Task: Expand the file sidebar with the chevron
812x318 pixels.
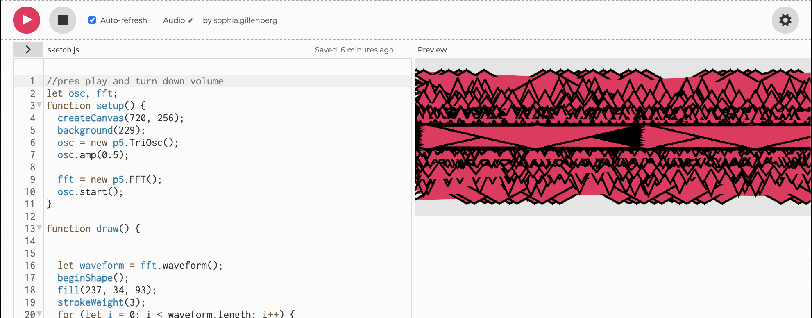Action: [x=28, y=50]
